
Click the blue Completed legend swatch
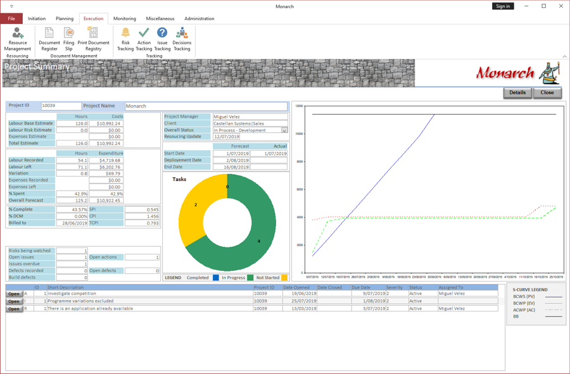click(215, 278)
